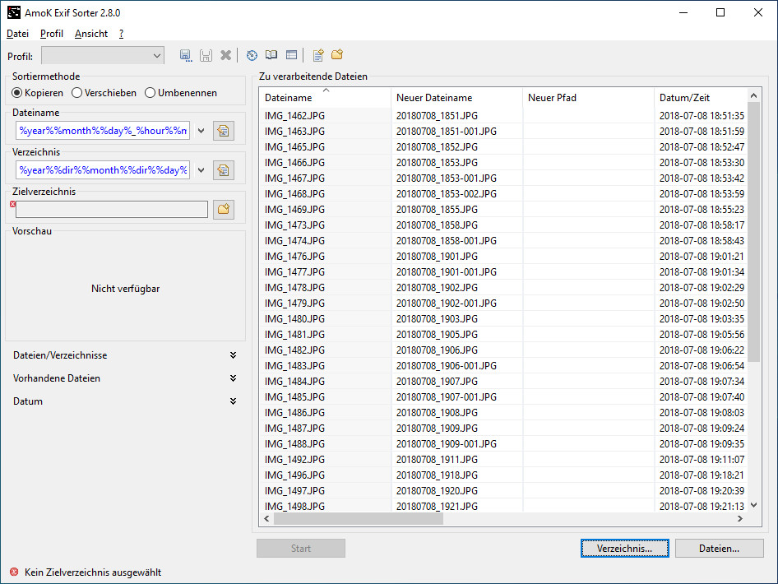Select the file row IMG_1465.JPG

pyautogui.click(x=503, y=147)
